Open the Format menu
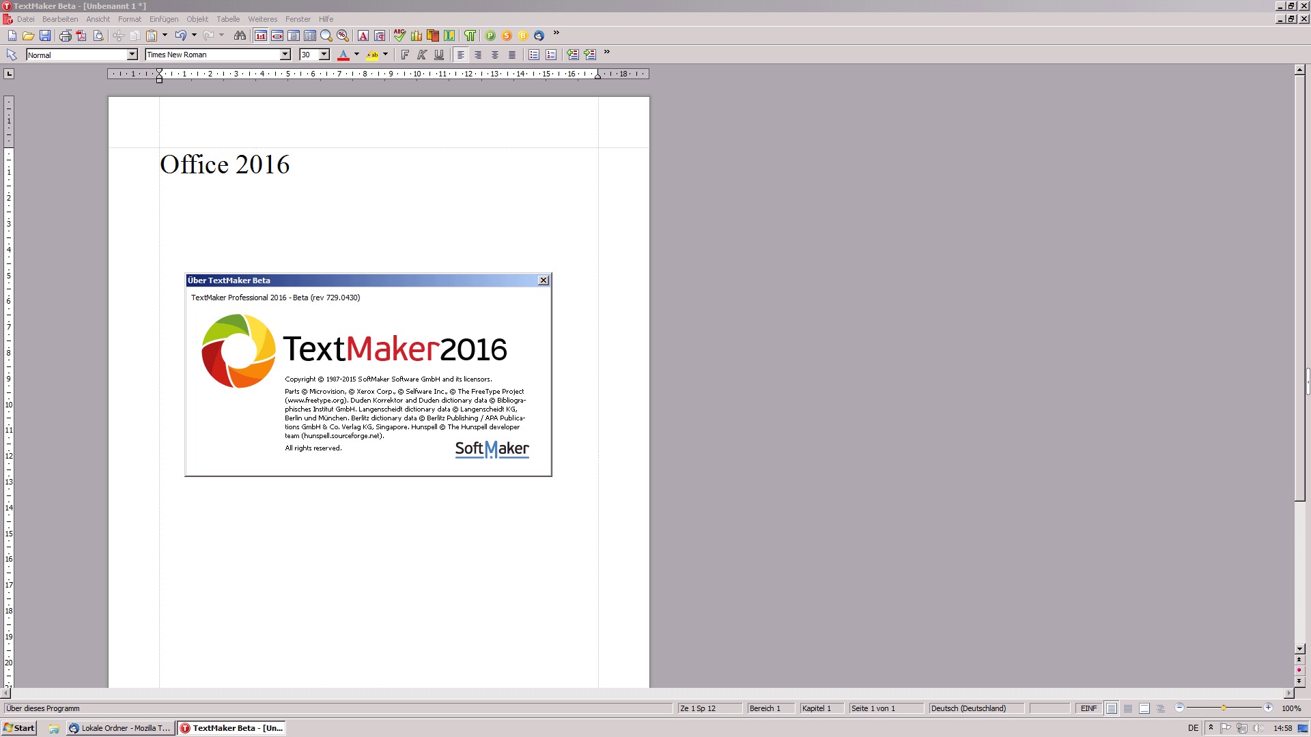The image size is (1311, 737). [x=129, y=19]
